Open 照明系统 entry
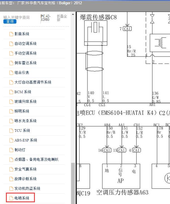Viewport: 170px width, 204px height. tap(22, 111)
